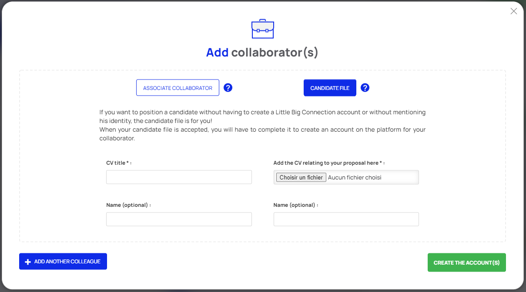The height and width of the screenshot is (292, 526).
Task: Focus the CV title input field
Action: click(x=179, y=177)
